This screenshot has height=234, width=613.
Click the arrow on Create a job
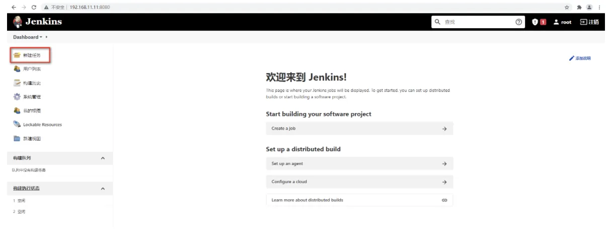[x=444, y=129]
